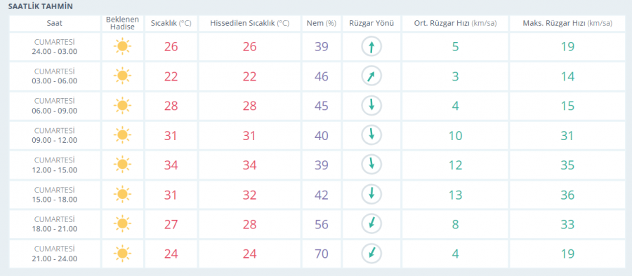Click the Hissedilen Sıcaklık column header

point(249,23)
